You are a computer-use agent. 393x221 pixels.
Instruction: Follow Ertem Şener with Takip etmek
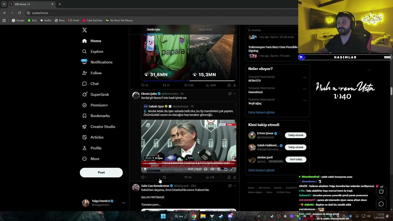296,135
